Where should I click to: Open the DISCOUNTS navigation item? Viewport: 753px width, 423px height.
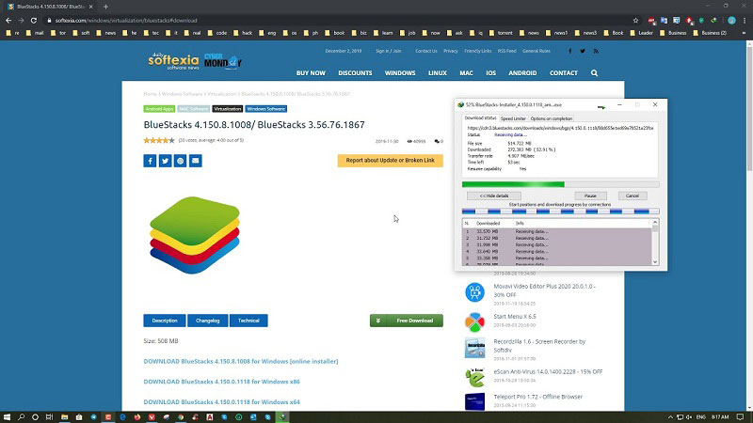355,73
